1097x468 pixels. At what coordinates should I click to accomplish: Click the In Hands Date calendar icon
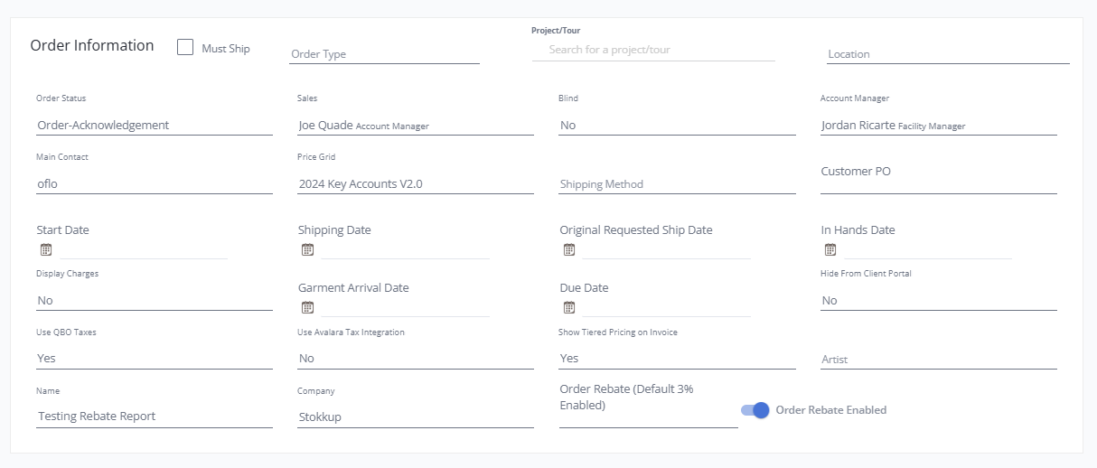830,250
